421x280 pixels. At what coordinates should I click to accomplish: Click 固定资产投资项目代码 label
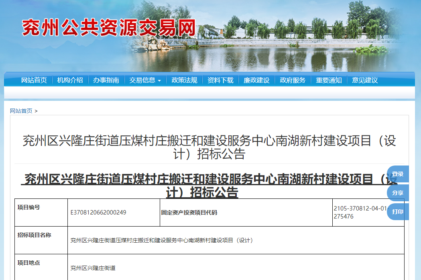(189, 213)
